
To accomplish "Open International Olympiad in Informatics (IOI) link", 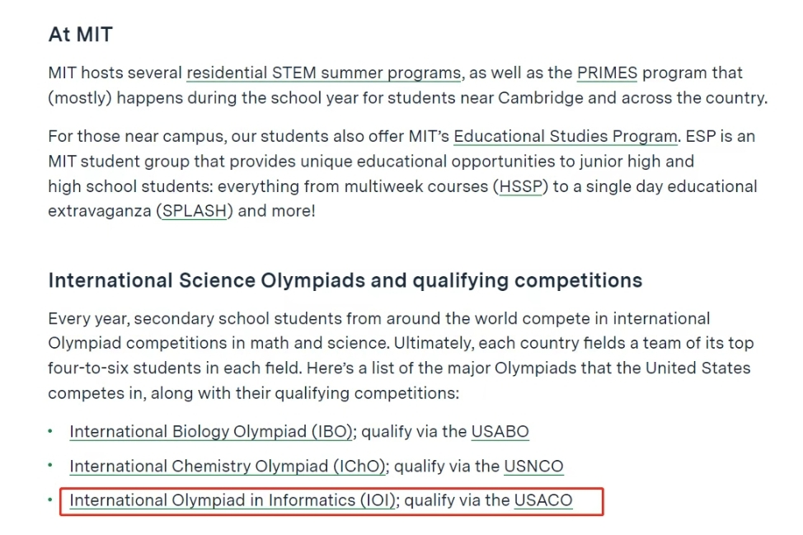I will (232, 500).
